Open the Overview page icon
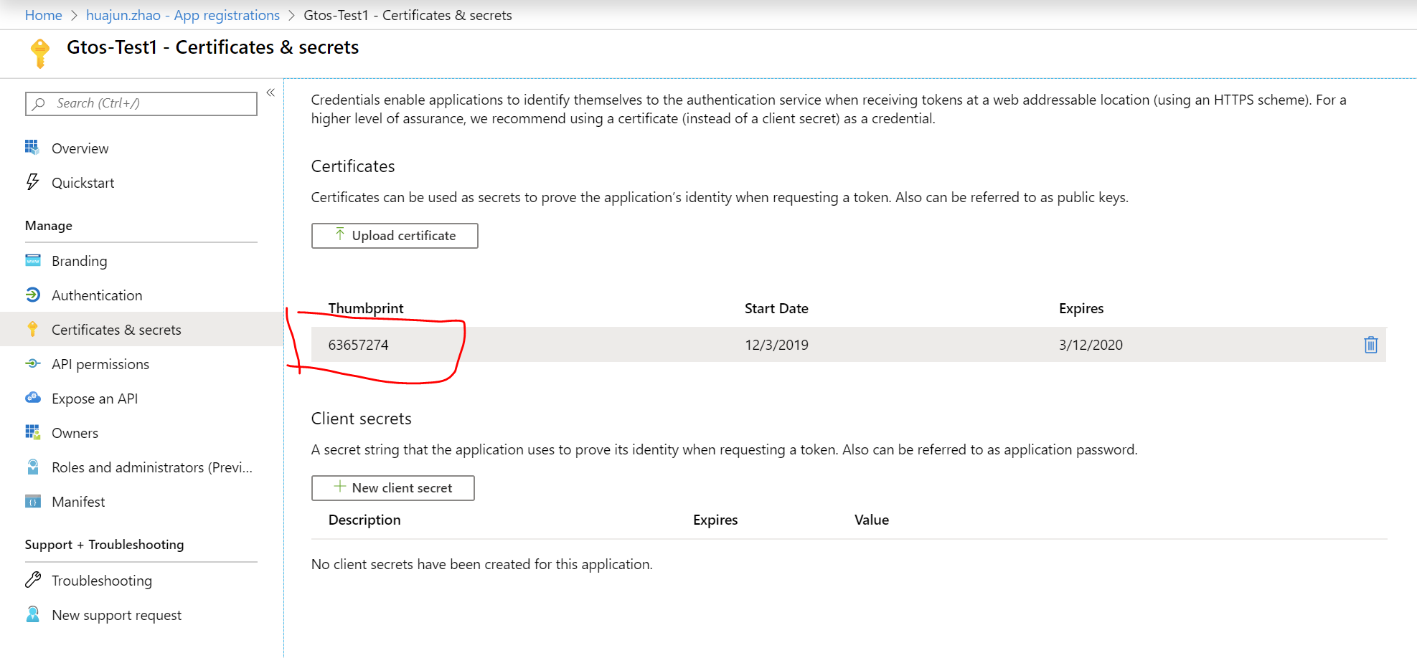Screen dimensions: 1417x658 [32, 148]
